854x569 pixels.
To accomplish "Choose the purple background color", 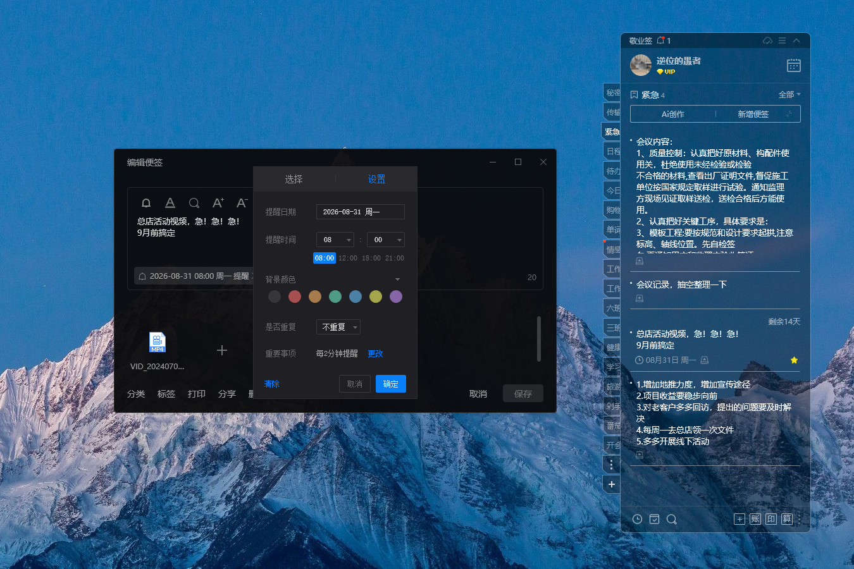I will (x=396, y=297).
